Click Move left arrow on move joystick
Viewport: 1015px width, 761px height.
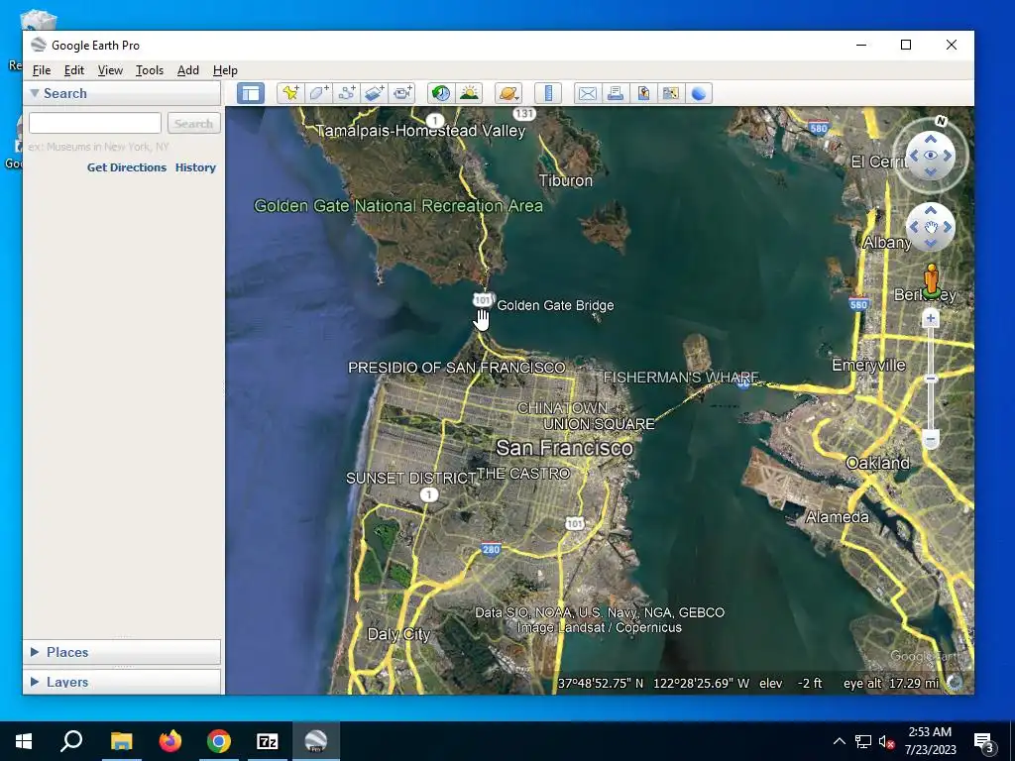click(x=914, y=227)
